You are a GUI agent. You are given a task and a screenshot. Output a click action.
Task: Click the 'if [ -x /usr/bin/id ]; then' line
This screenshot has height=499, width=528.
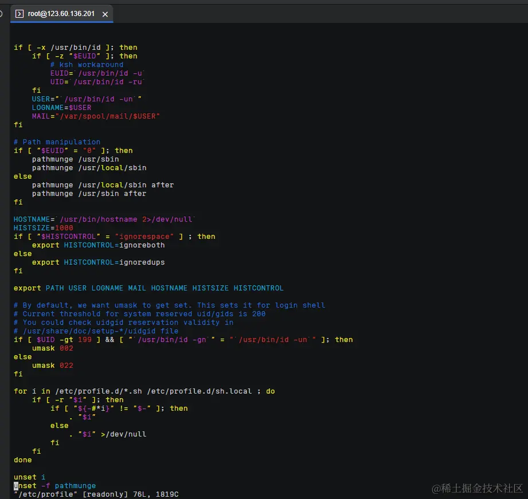(76, 48)
